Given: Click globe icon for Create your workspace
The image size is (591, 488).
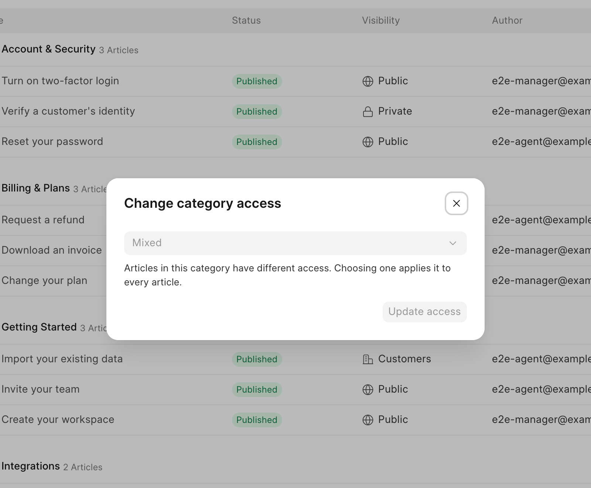Looking at the screenshot, I should tap(368, 420).
